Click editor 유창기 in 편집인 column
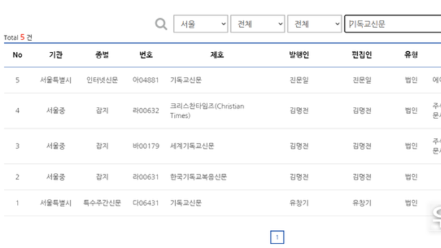Screen dimensions: 441x248 coord(362,203)
